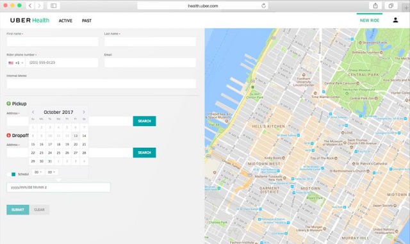Click Hell's Kitchen label on map
The image size is (410, 244).
coord(268,126)
